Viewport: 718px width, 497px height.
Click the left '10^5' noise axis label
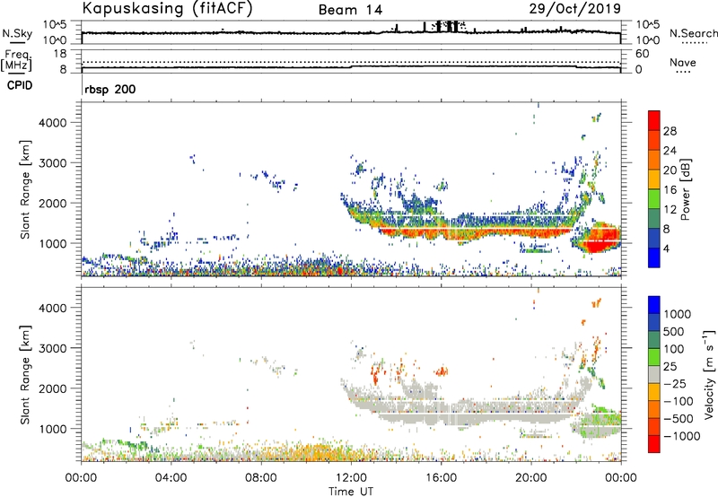point(55,24)
